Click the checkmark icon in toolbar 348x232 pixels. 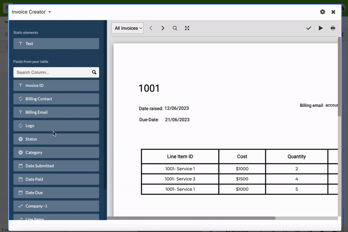[308, 28]
